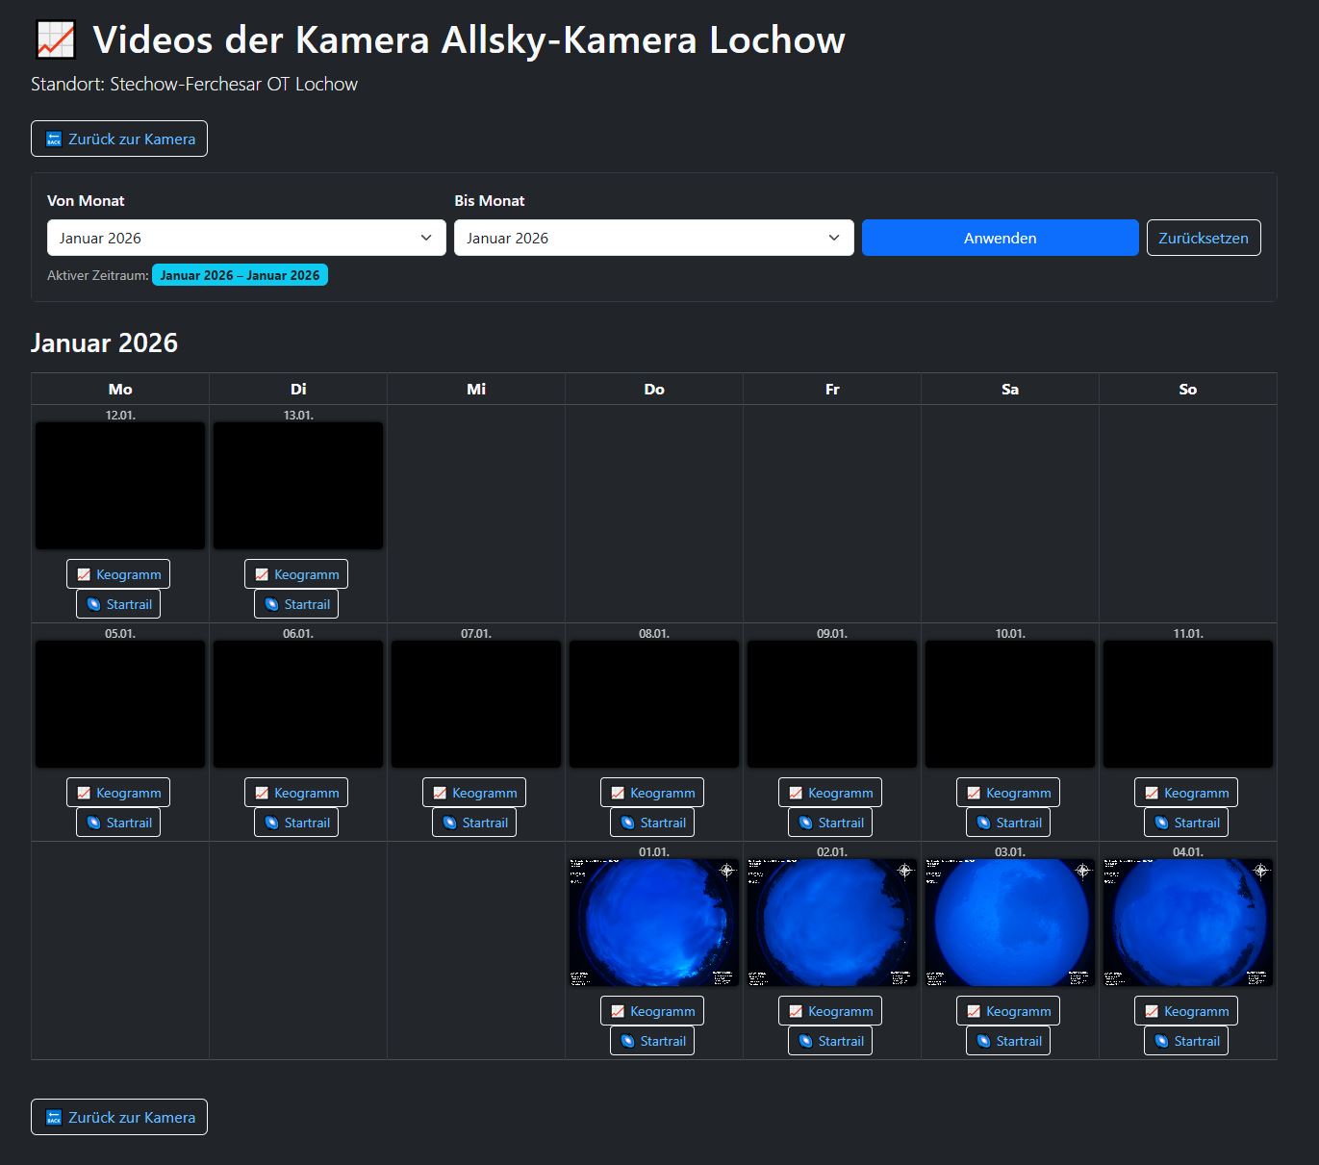
Task: Open the Keogramm for 08.01.
Action: 652,792
